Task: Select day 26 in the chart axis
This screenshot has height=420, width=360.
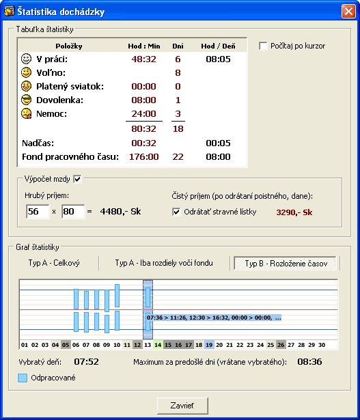Action: point(281,345)
